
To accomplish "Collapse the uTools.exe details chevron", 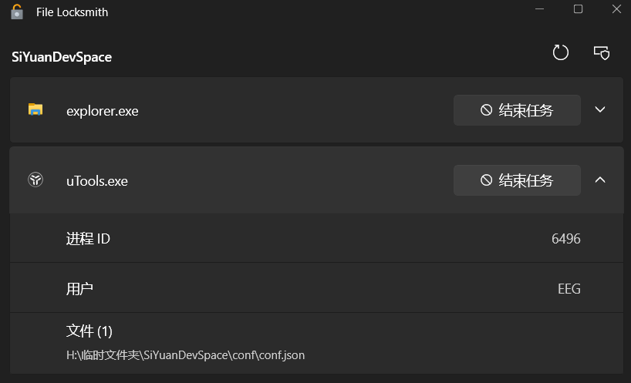I will 600,180.
